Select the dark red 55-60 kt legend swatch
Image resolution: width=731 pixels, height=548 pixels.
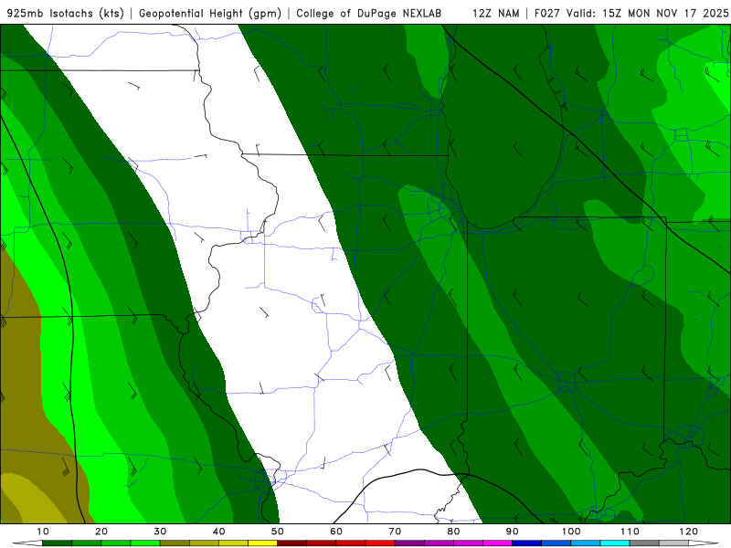(x=322, y=543)
